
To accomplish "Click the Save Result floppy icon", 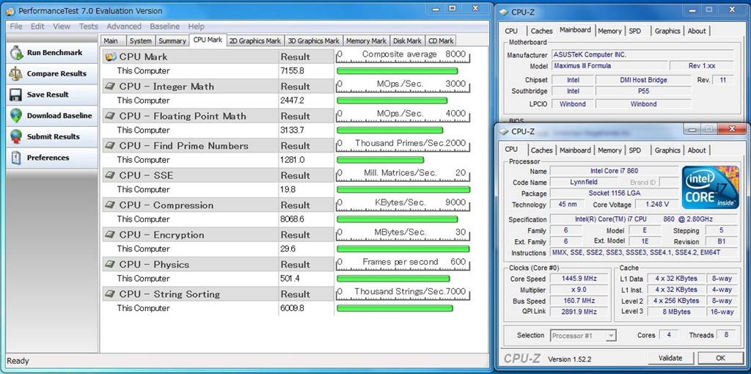I will pos(15,95).
